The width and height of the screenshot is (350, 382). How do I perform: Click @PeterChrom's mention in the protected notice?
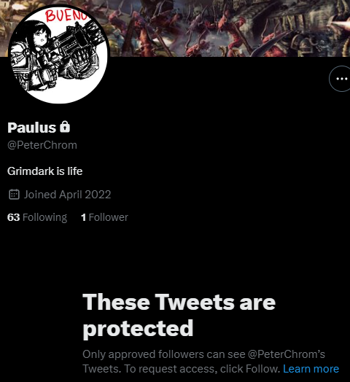coord(287,354)
